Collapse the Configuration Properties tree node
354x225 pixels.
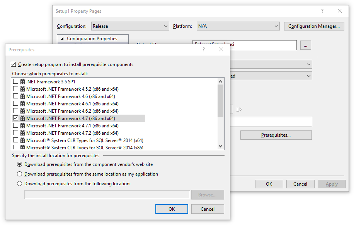point(62,39)
